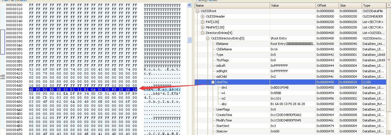The image size is (391, 135).
Task: Select the EleName tree row
Action: [222, 44]
